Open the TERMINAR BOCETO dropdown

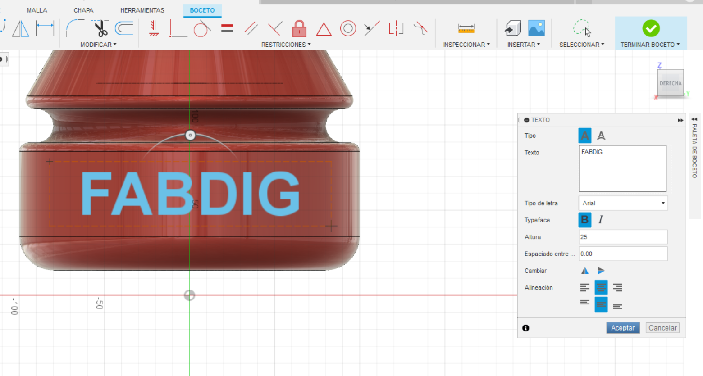coord(650,45)
